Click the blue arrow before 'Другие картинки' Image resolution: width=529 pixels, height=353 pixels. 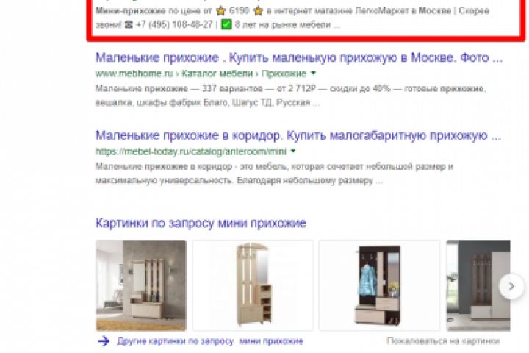pyautogui.click(x=104, y=341)
